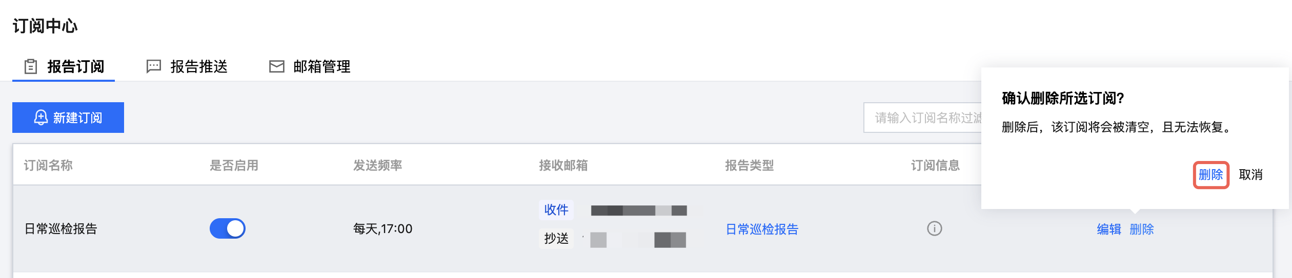Click the 订阅名称 column header
Screen dimensions: 1292x278
click(48, 165)
